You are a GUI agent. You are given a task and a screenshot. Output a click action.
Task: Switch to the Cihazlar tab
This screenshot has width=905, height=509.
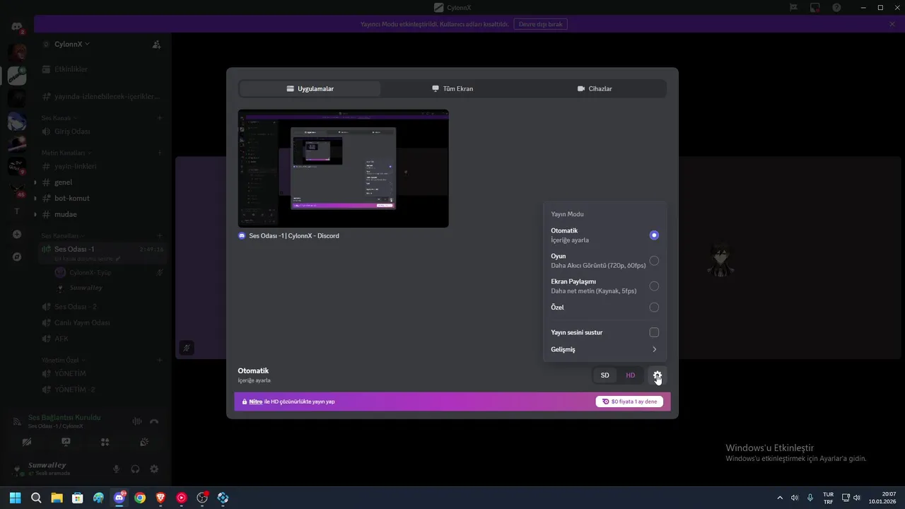click(x=595, y=89)
